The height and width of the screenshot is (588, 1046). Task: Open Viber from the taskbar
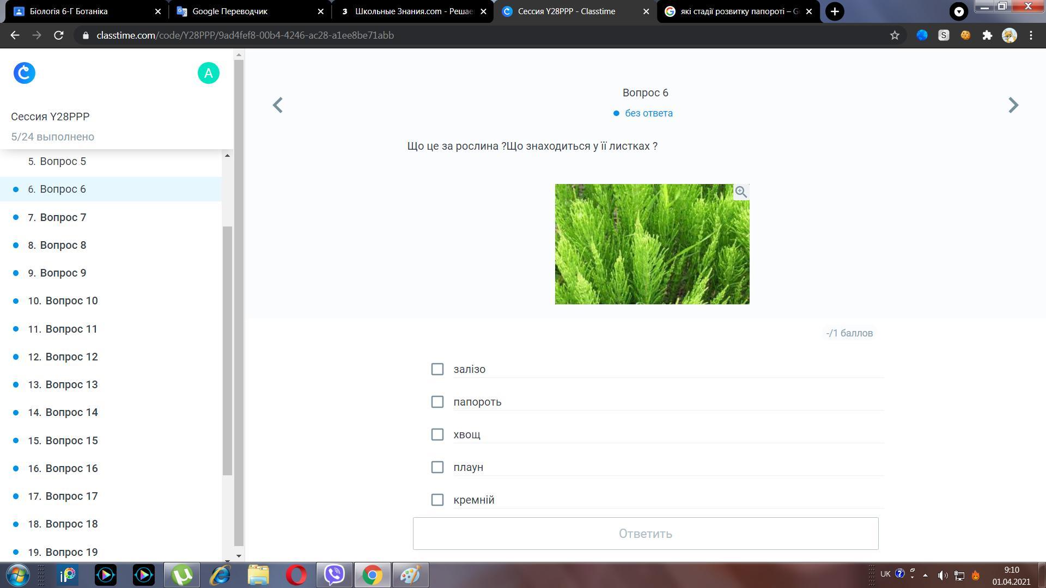click(334, 574)
